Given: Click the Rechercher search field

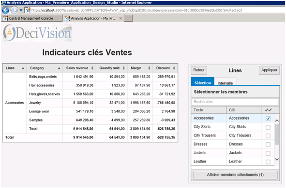Looking at the screenshot, I should 235,102.
